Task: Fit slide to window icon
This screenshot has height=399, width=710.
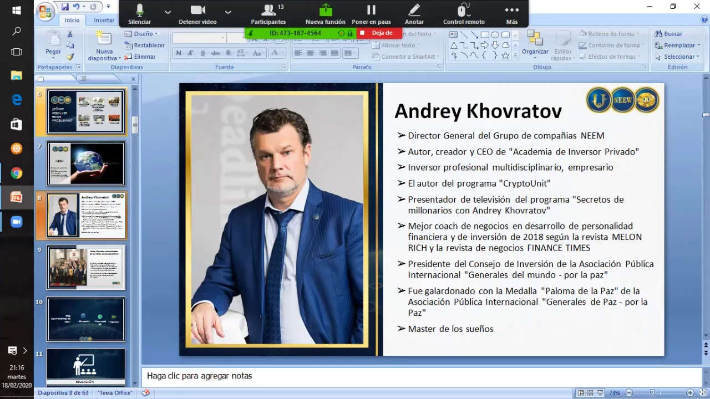Action: pyautogui.click(x=703, y=393)
